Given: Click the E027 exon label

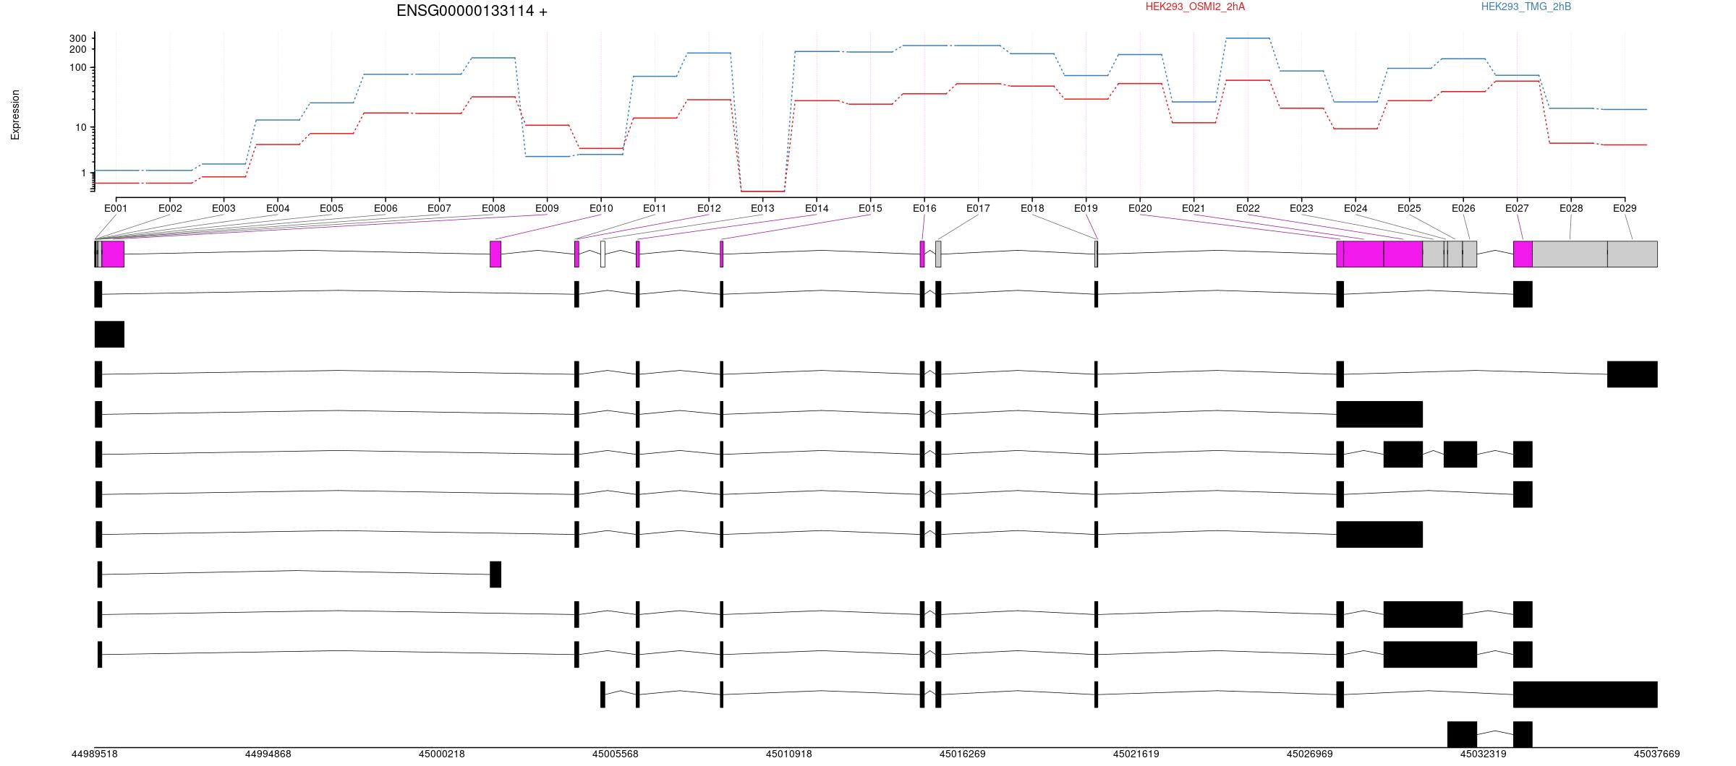Looking at the screenshot, I should (1517, 208).
